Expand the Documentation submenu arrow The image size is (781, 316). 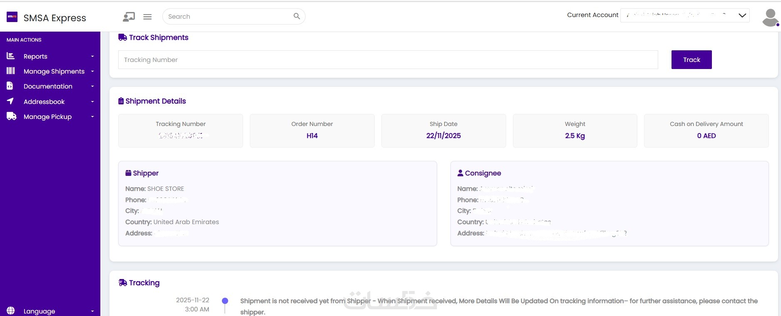pos(92,86)
